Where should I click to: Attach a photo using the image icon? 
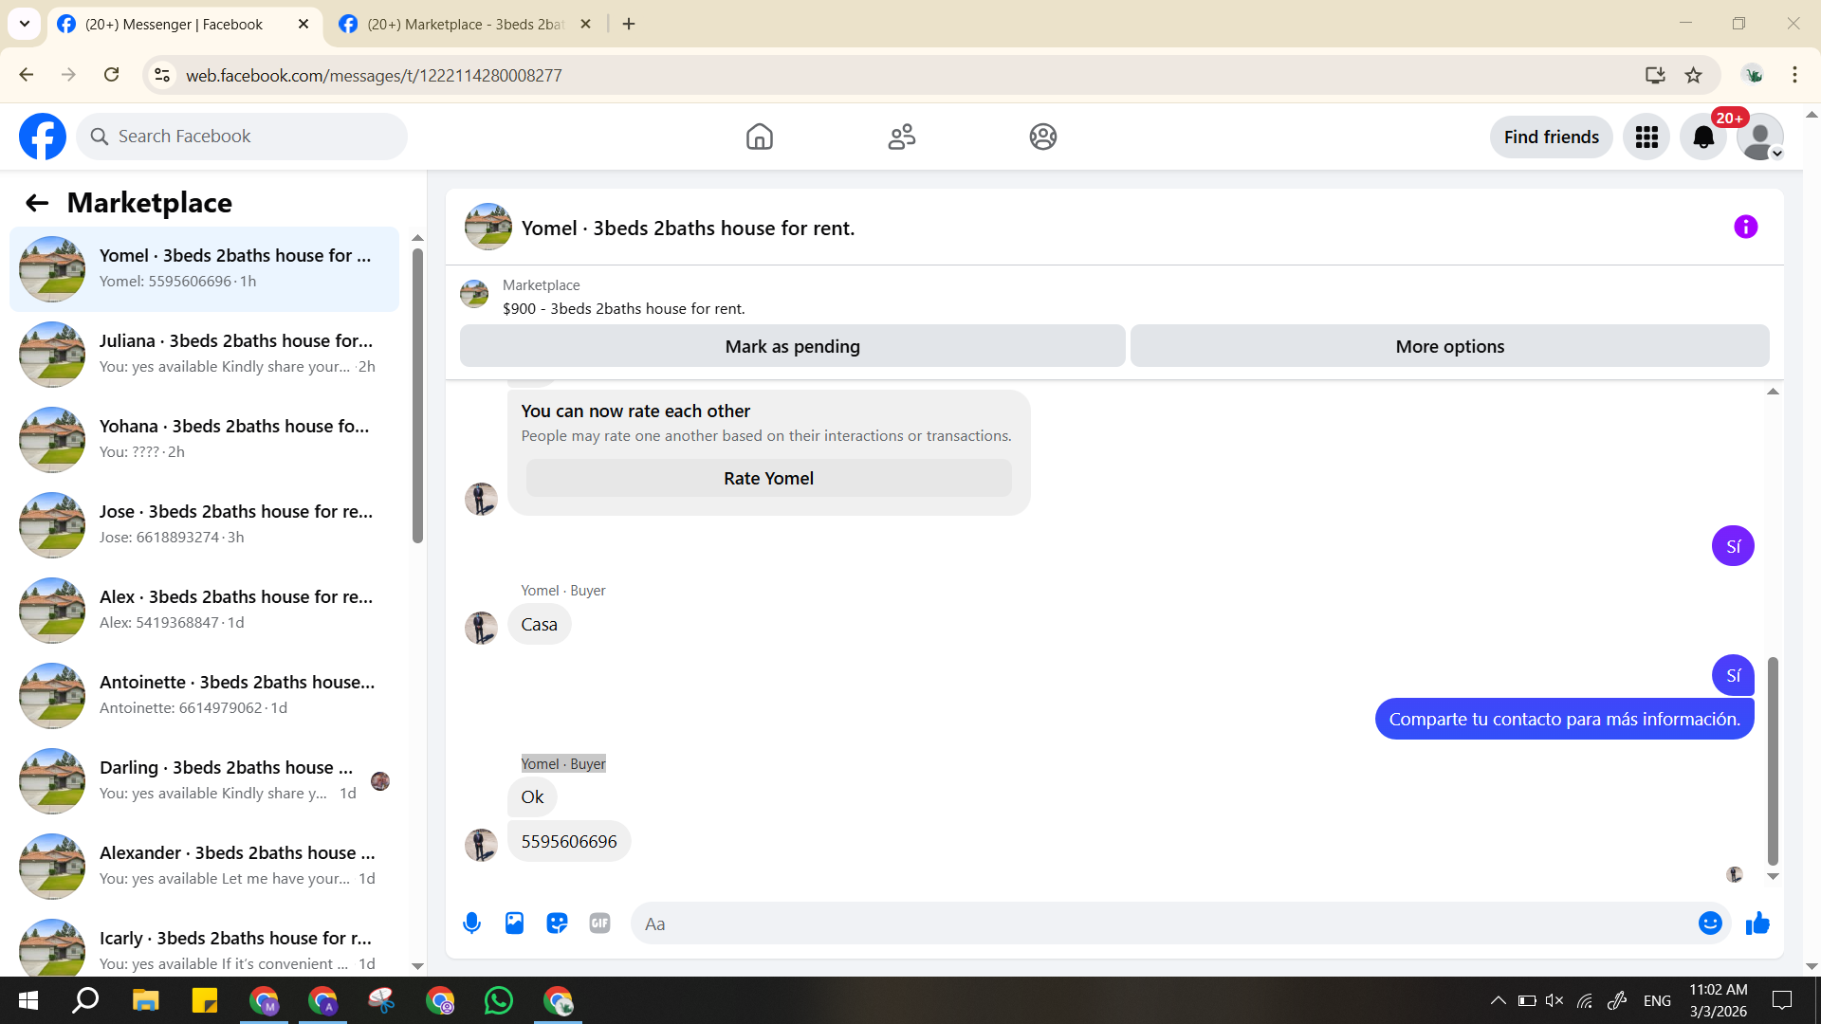pos(514,923)
